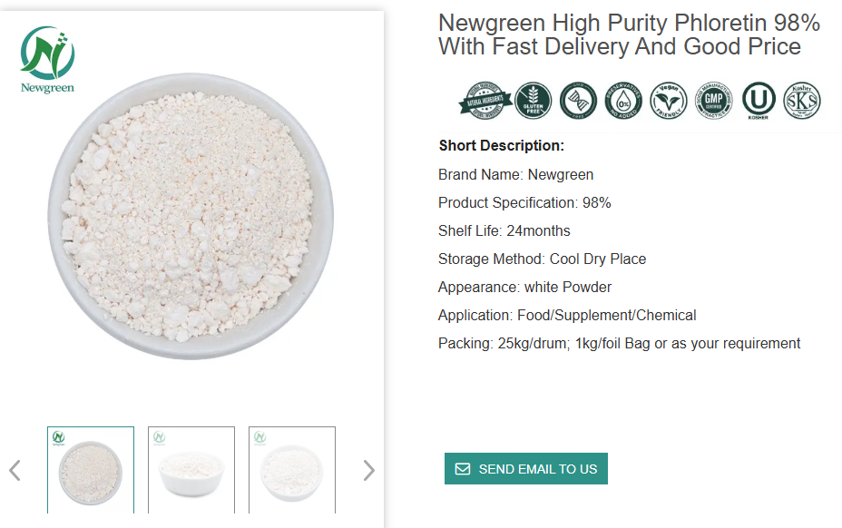Click the Short Description heading
Screen dimensions: 842x528
pyautogui.click(x=501, y=145)
